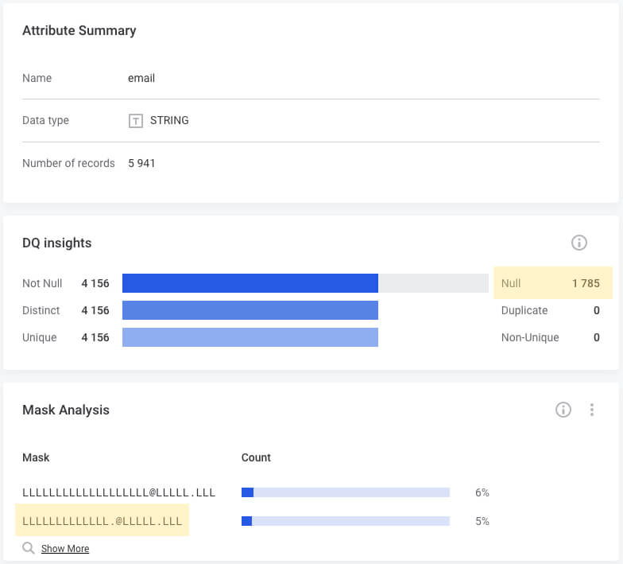Select the email attribute name value
Screen dimensions: 623x564
(x=141, y=78)
